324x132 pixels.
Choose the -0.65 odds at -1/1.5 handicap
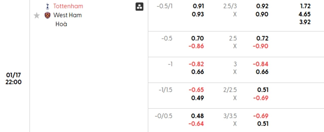coord(196,90)
